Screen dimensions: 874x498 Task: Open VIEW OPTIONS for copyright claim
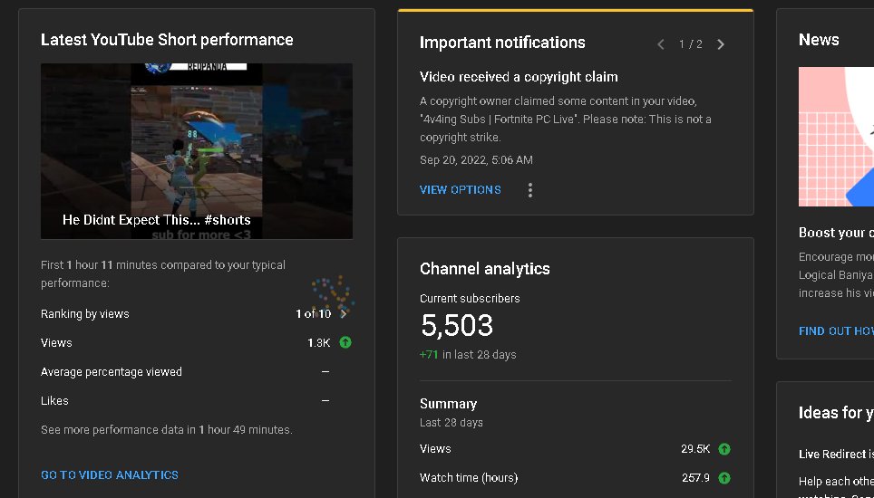[x=461, y=190]
